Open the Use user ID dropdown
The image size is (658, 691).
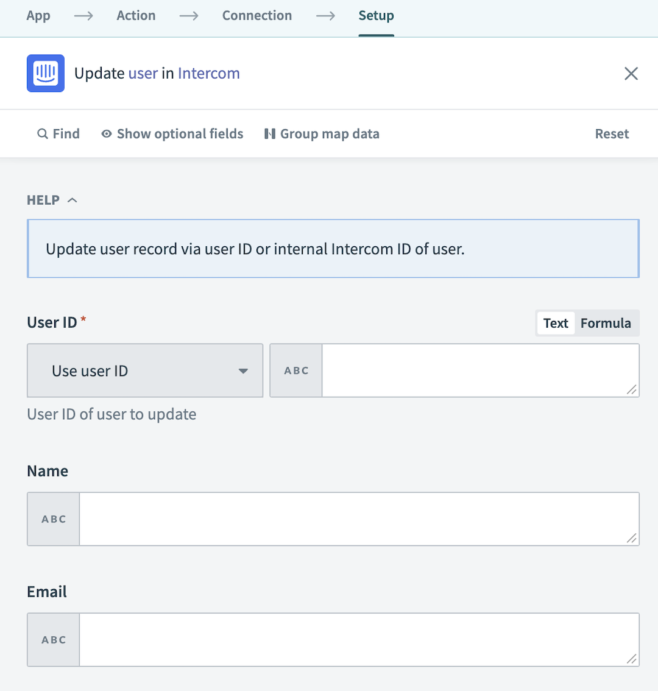tap(144, 370)
